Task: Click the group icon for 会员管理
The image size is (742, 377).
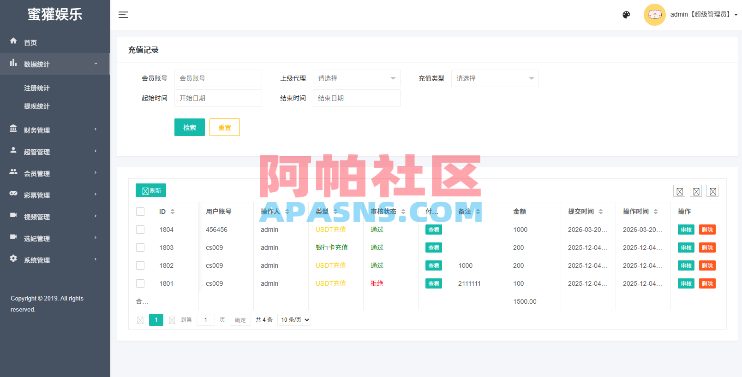Action: click(x=13, y=172)
